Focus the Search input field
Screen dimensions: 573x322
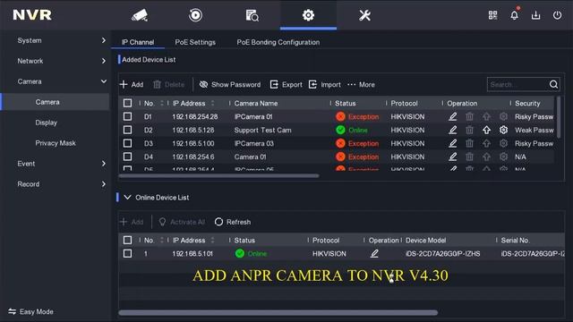pos(517,84)
